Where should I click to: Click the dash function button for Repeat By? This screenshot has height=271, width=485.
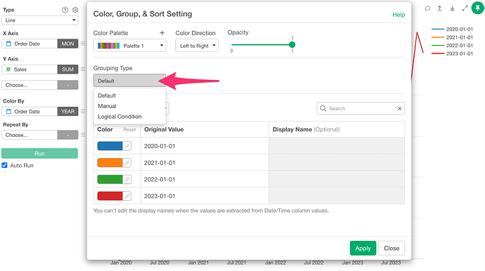[67, 135]
